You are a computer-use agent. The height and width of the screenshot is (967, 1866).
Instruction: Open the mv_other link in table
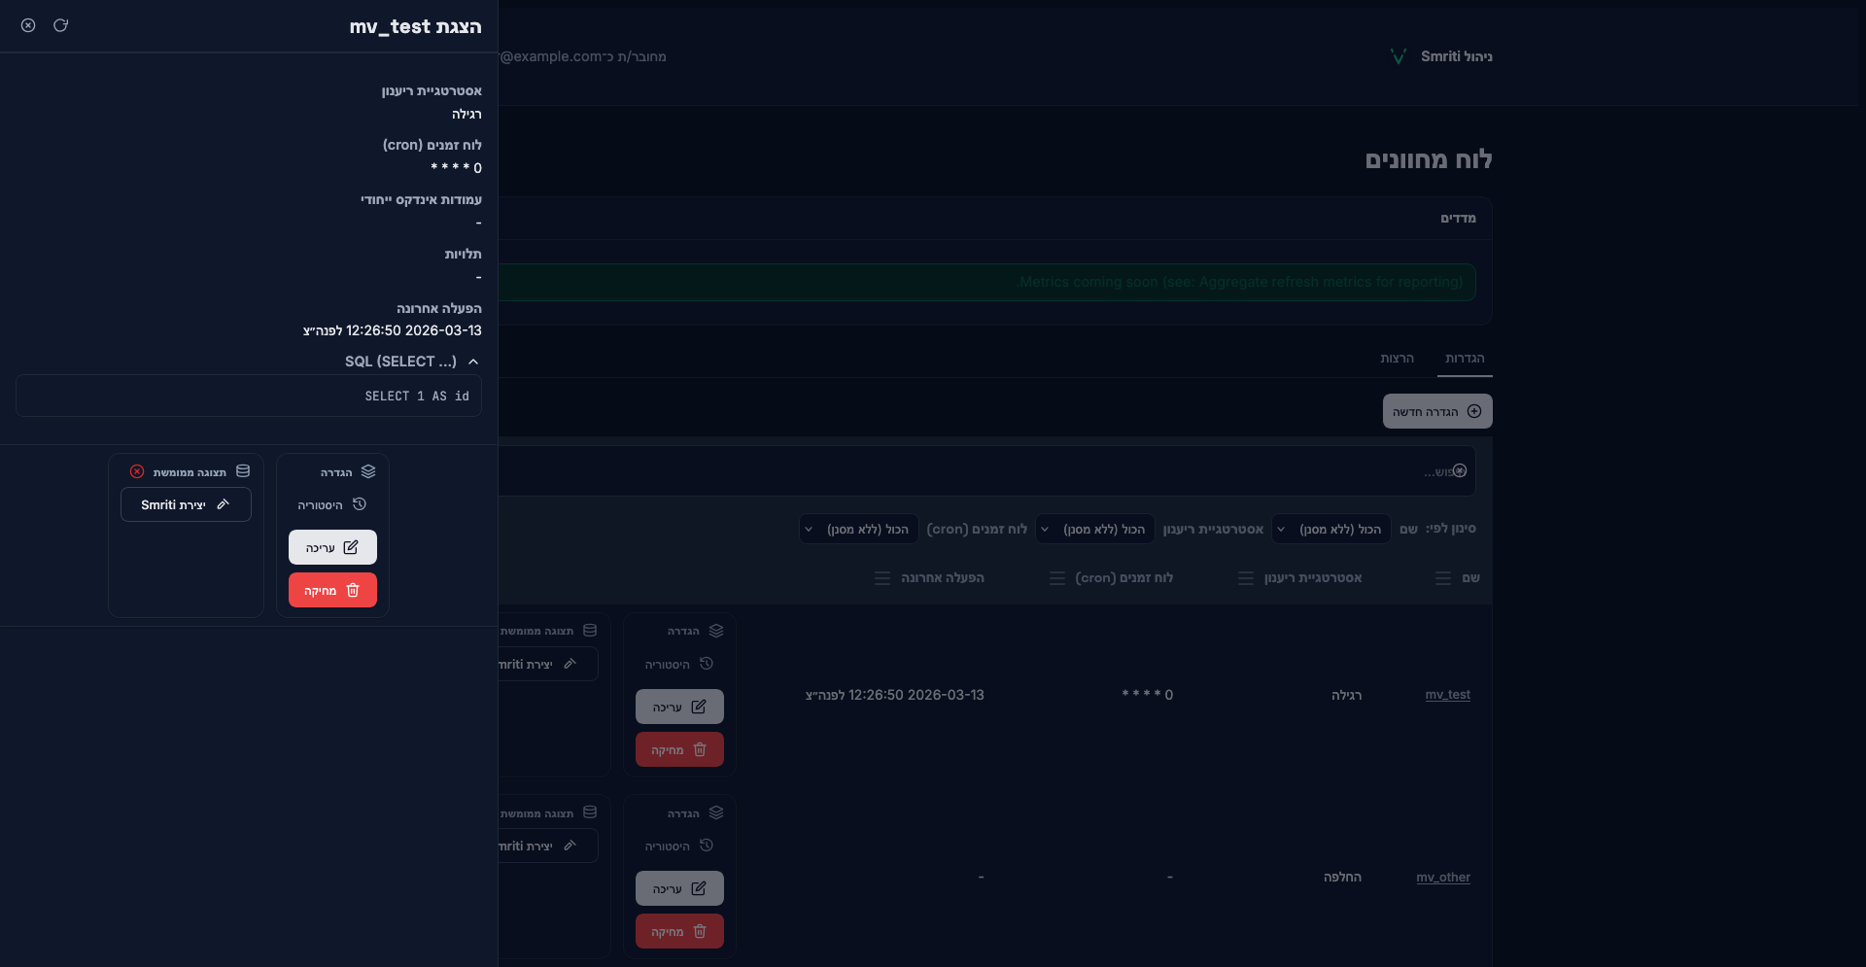pyautogui.click(x=1442, y=877)
